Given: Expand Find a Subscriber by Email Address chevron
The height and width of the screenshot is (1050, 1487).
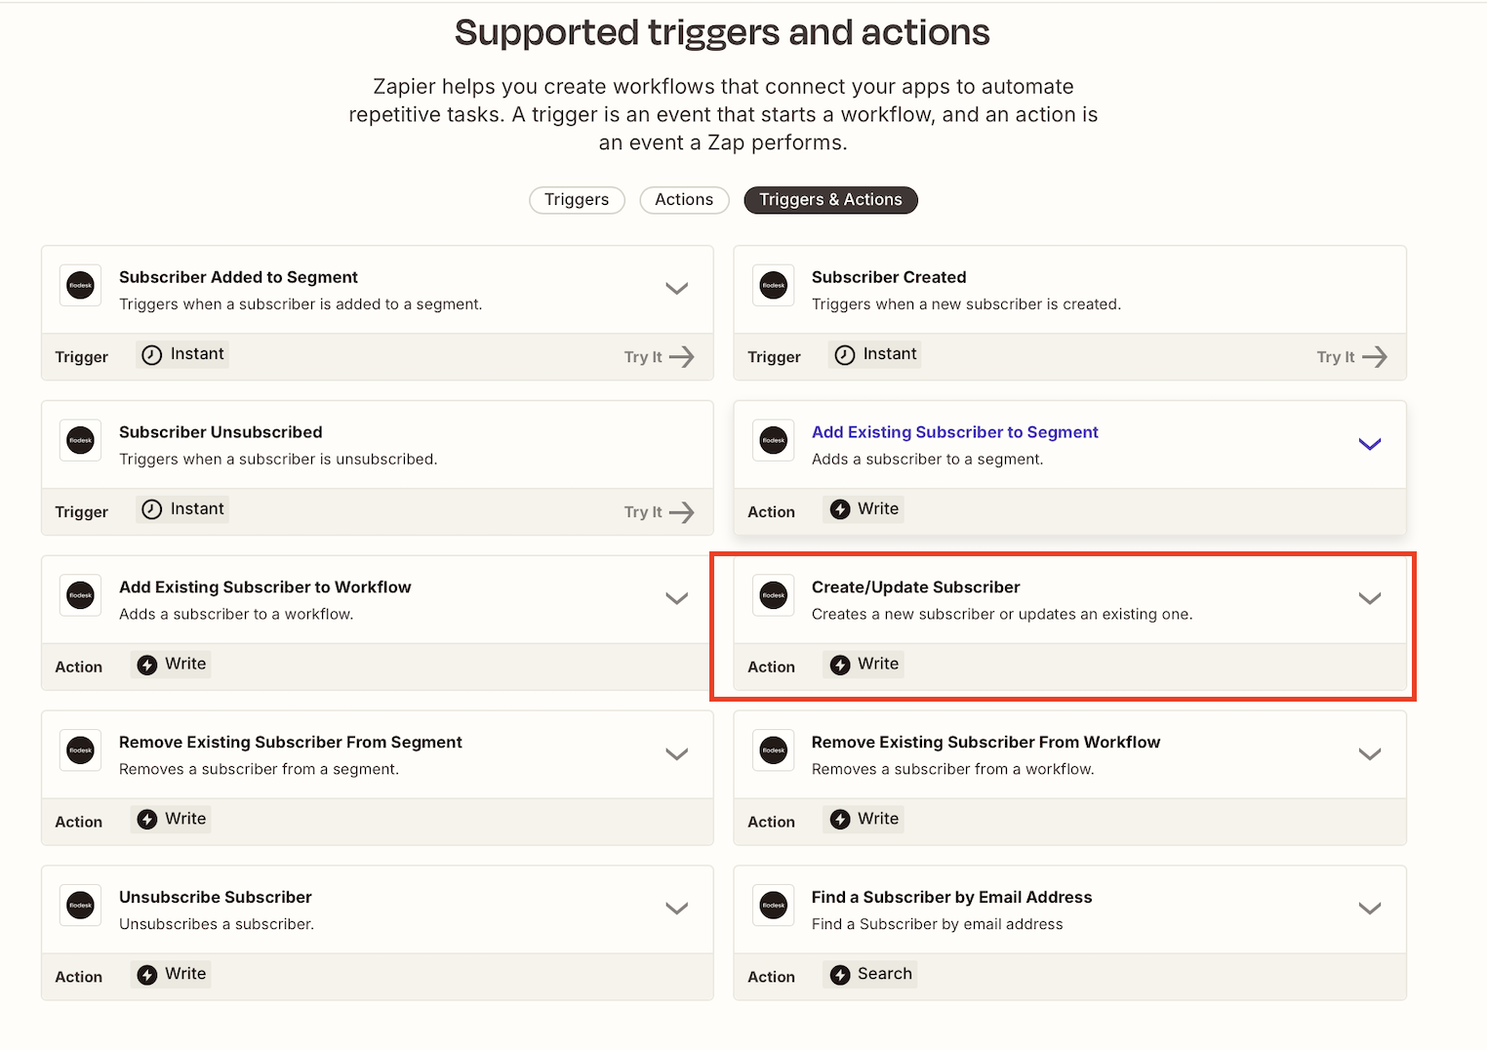Looking at the screenshot, I should [1370, 909].
